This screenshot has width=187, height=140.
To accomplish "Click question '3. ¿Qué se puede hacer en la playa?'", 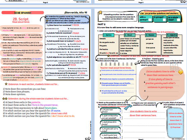I will click(x=60, y=41).
